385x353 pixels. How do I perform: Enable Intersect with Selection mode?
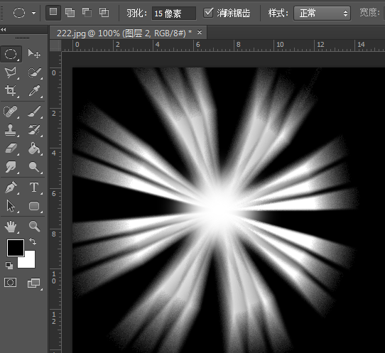pos(104,13)
